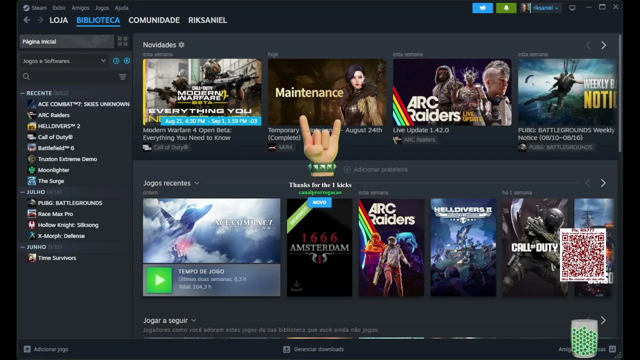Open the blue megaphone announcements button
The image size is (640, 360).
point(482,8)
